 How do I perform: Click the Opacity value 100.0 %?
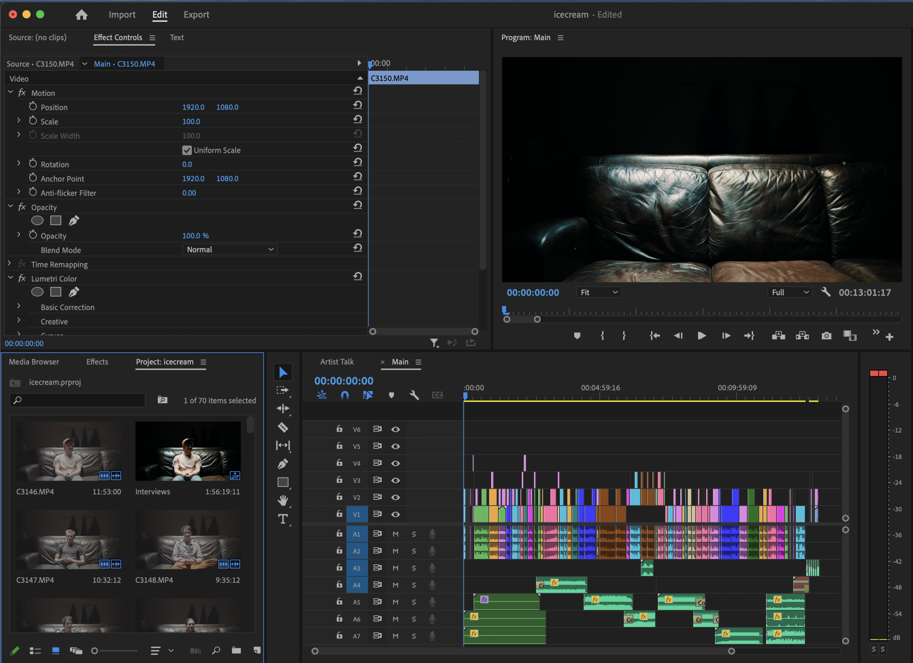195,236
